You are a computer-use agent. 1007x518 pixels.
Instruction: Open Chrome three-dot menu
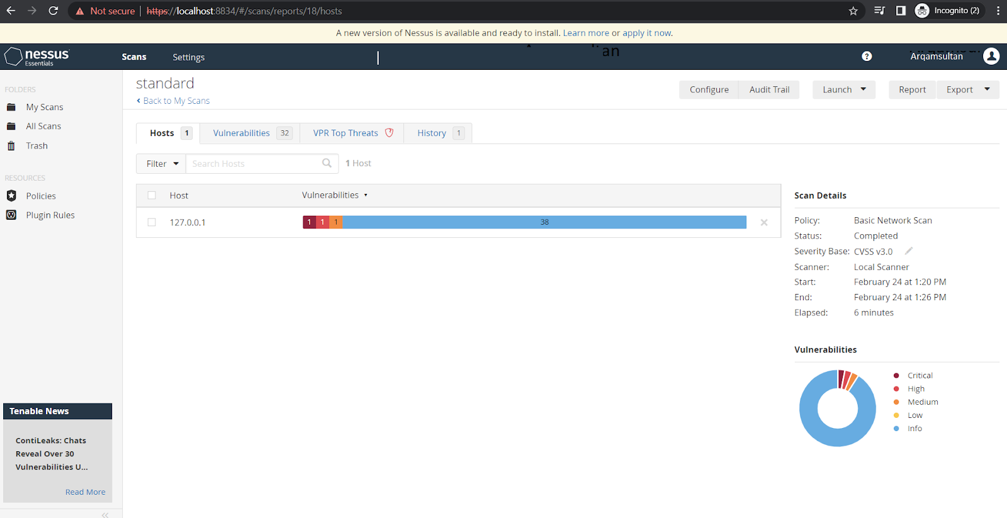point(998,11)
